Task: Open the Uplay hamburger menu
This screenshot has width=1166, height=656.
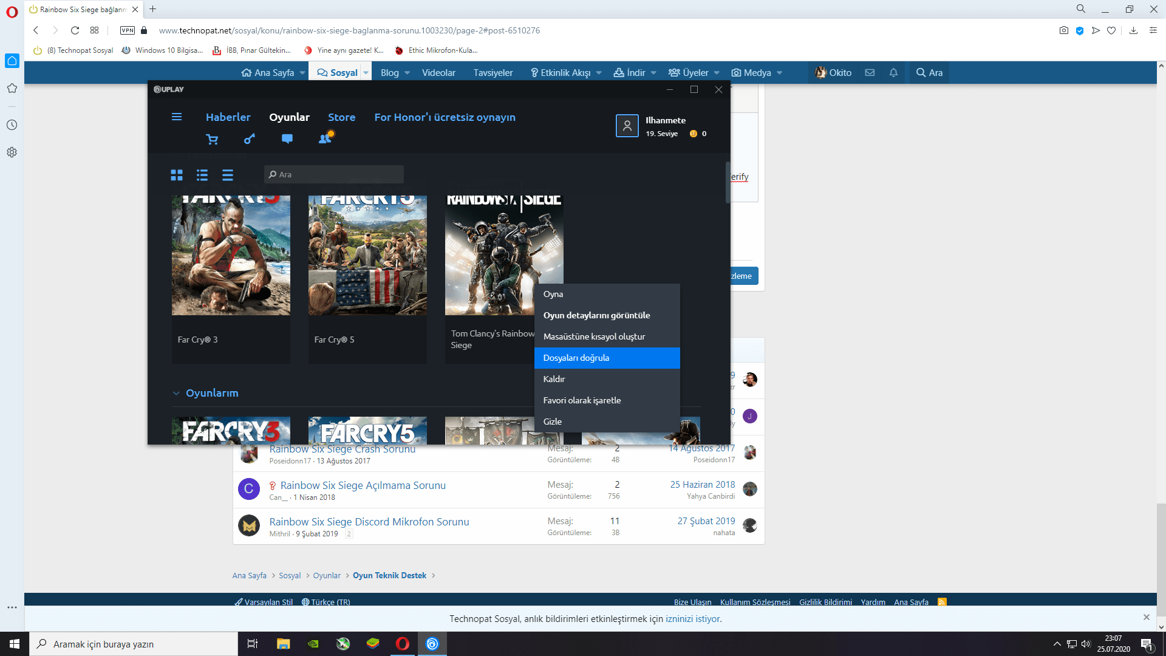Action: click(177, 117)
